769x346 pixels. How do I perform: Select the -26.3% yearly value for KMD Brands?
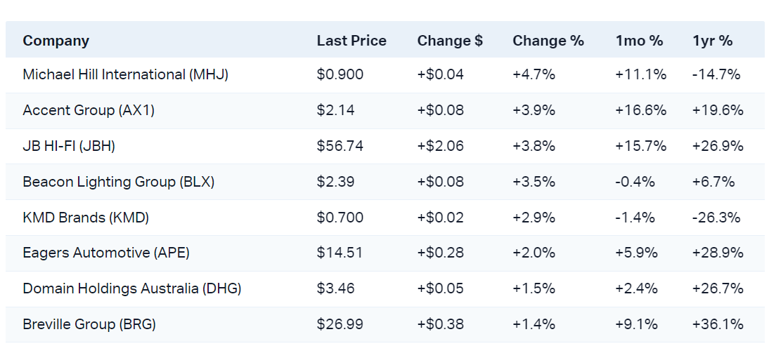point(716,218)
